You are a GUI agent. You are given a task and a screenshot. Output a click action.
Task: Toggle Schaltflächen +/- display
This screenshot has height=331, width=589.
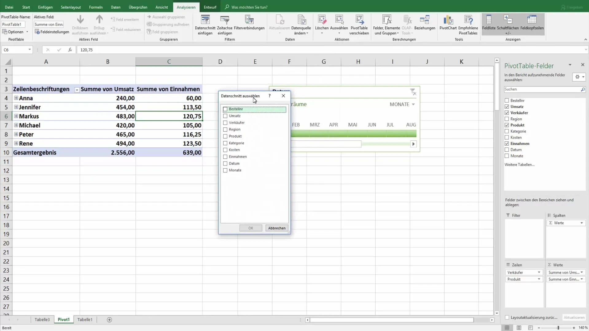click(x=508, y=25)
